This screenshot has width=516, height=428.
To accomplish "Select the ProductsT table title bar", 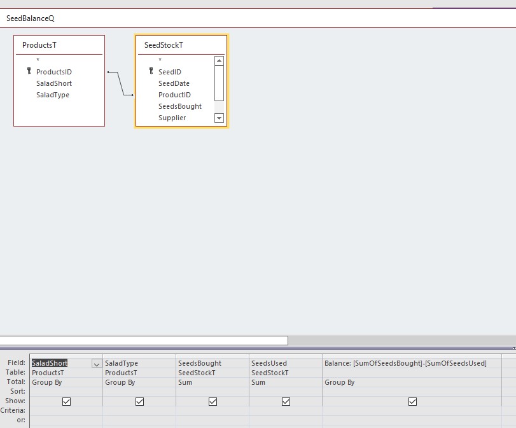I will pos(59,45).
